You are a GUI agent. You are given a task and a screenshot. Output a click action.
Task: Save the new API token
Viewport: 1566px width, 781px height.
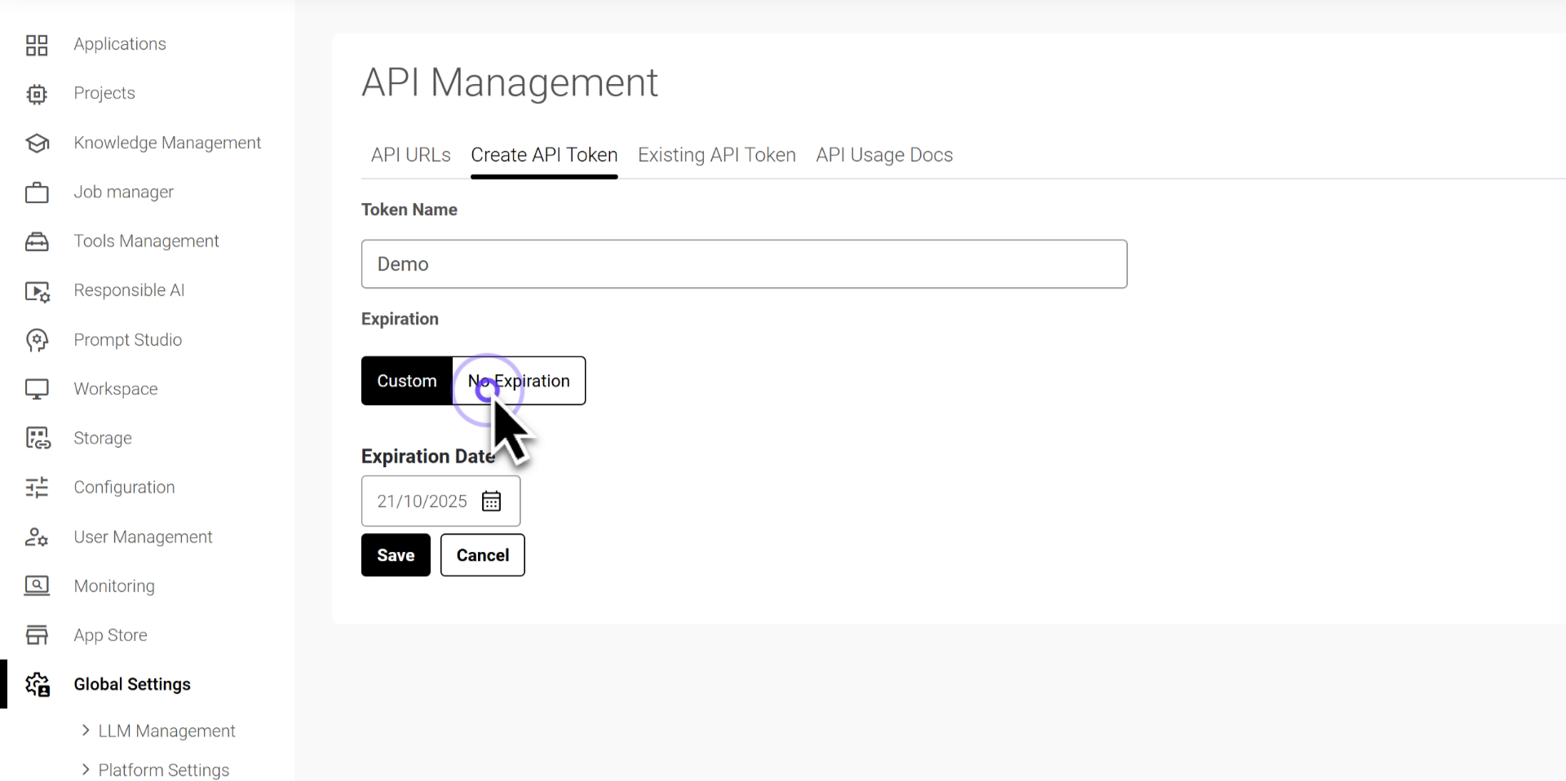[x=395, y=554]
